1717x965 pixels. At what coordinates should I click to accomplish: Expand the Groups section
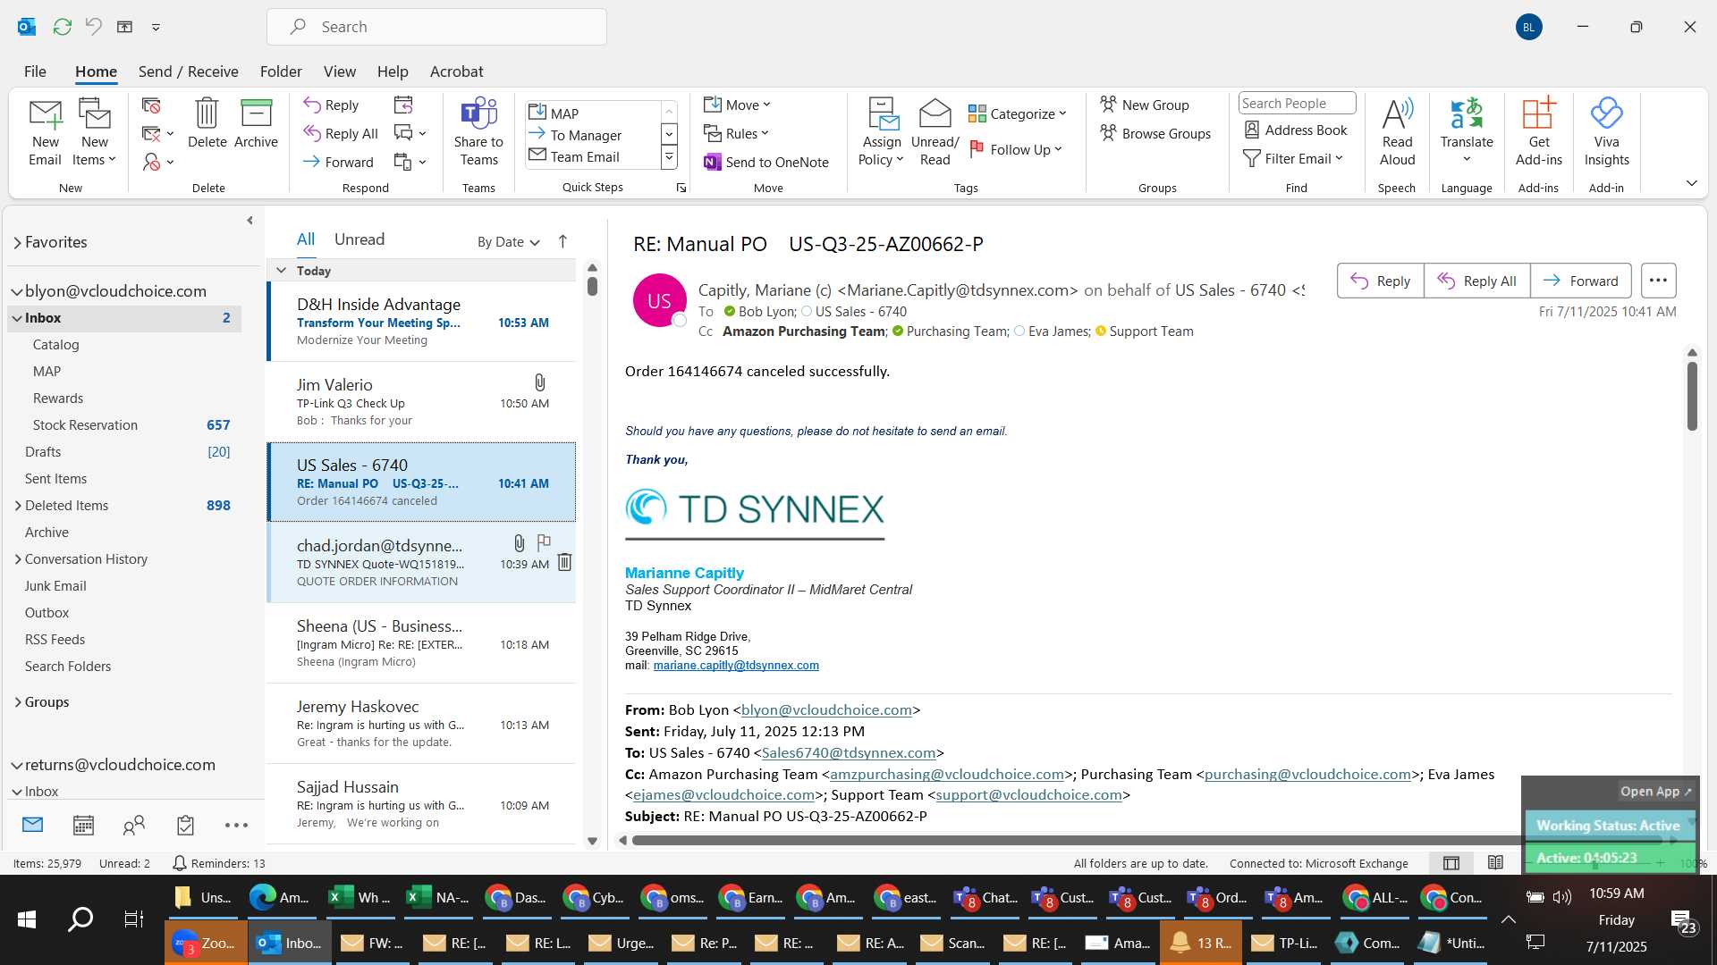tap(18, 702)
